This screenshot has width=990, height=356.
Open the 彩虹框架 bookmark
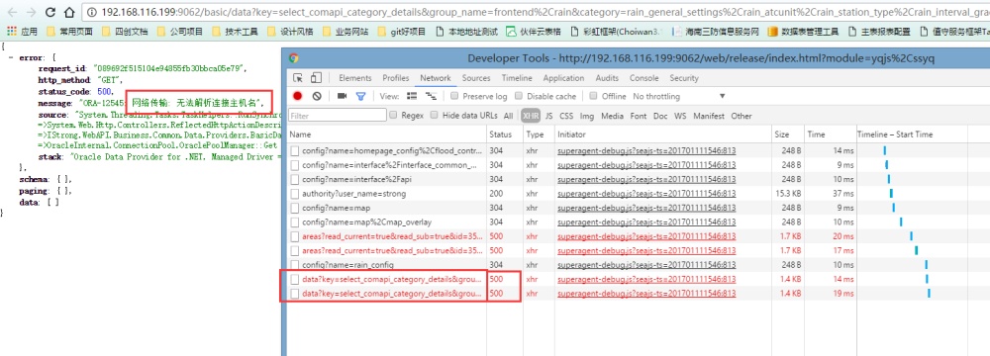616,31
